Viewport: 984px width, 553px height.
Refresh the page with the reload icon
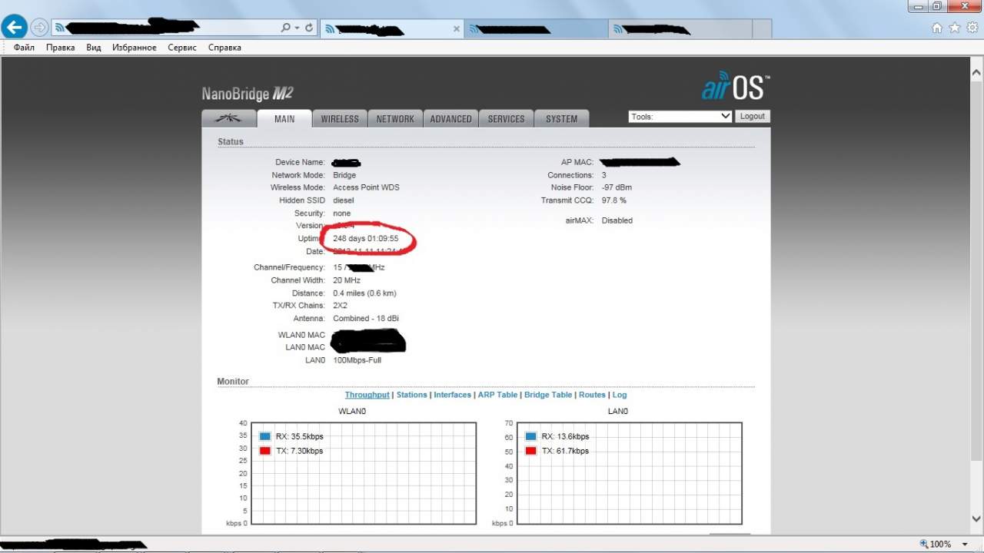(x=309, y=28)
